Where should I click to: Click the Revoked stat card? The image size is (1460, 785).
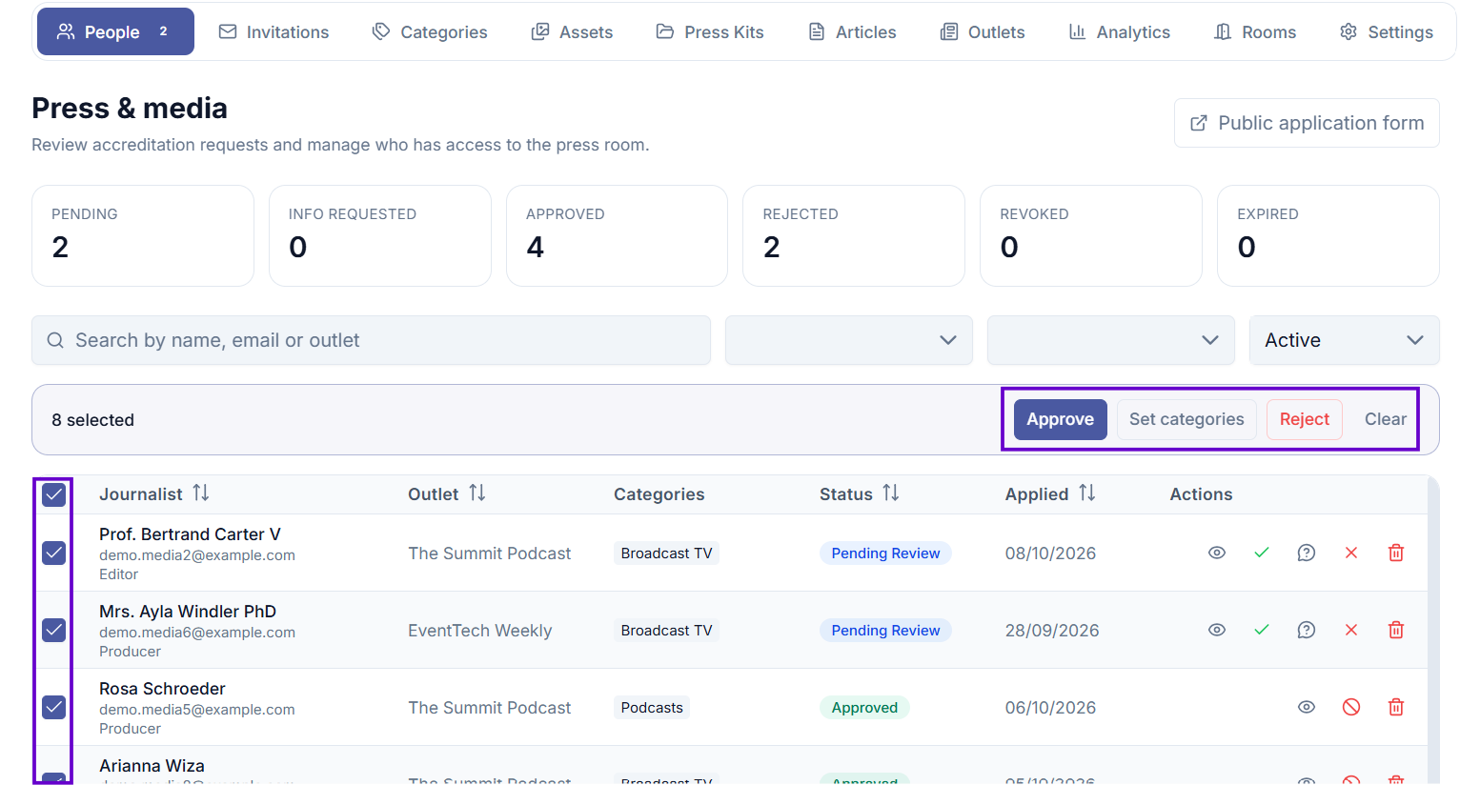click(x=1091, y=235)
